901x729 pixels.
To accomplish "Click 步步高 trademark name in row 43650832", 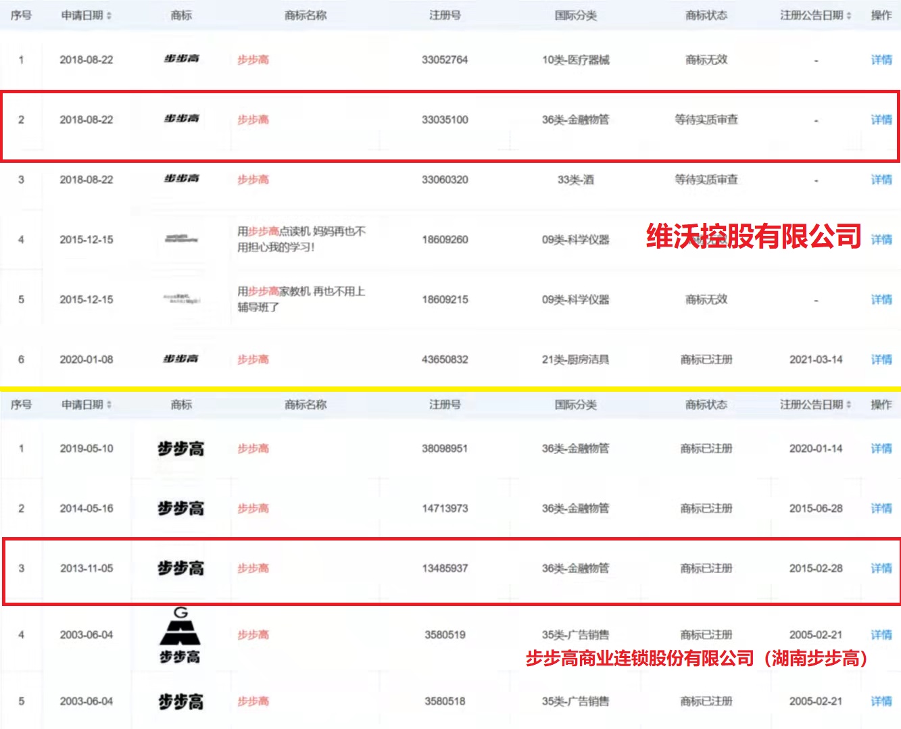I will [x=253, y=359].
